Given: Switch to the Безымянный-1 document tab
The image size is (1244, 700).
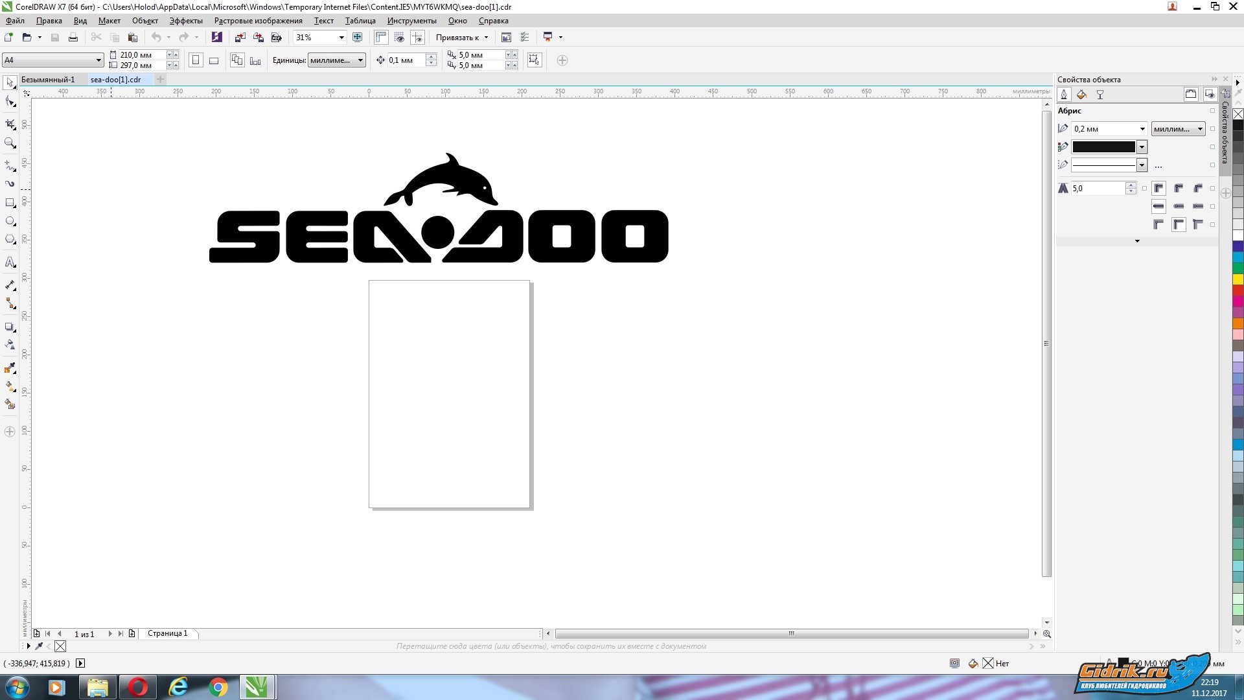Looking at the screenshot, I should 48,80.
